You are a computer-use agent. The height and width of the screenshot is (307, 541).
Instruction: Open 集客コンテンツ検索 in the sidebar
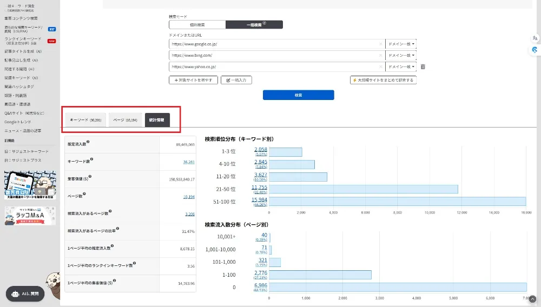21,18
